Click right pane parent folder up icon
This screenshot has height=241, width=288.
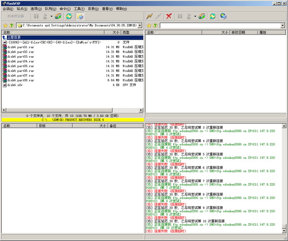point(155,26)
